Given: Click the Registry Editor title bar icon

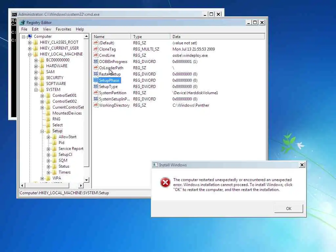Looking at the screenshot, I should [22, 23].
